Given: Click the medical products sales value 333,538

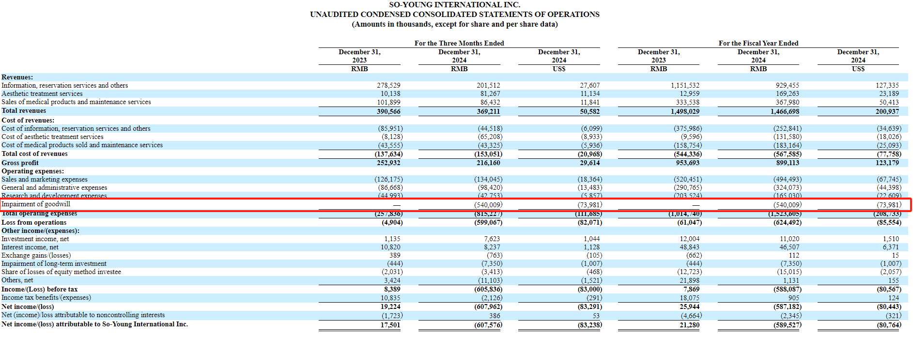Looking at the screenshot, I should (688, 103).
